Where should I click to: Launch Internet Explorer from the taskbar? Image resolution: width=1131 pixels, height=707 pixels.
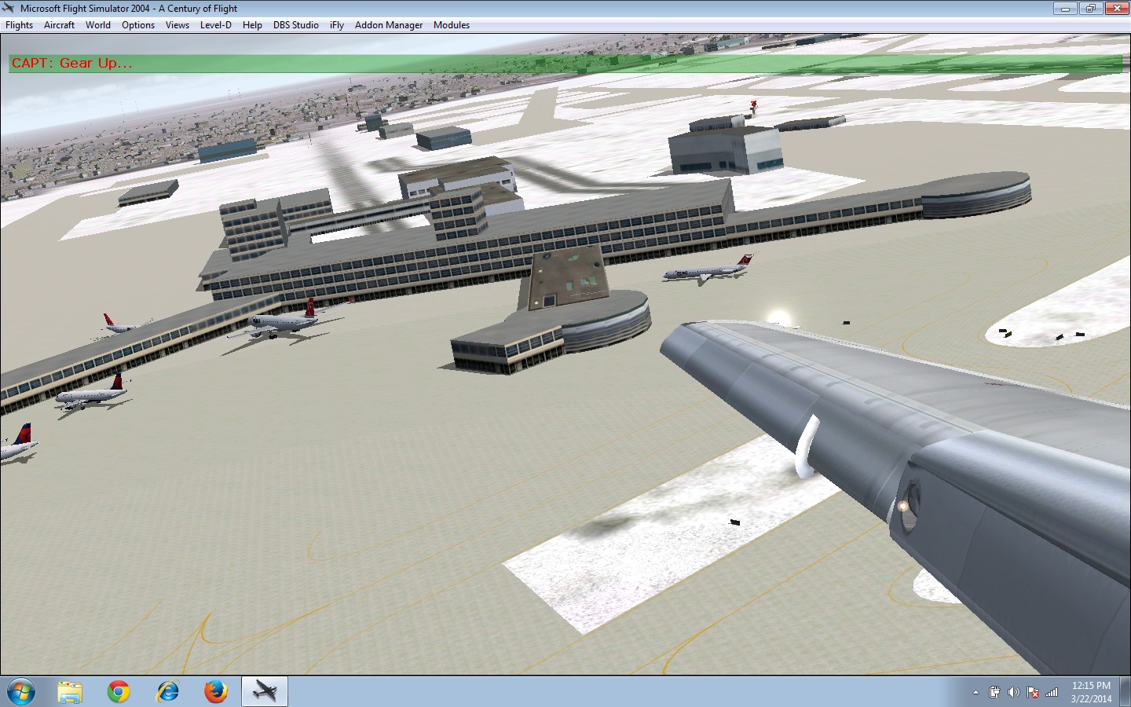point(167,691)
